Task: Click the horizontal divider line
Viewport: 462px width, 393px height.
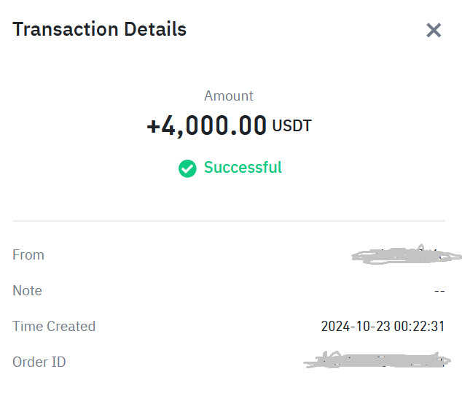Action: [229, 220]
